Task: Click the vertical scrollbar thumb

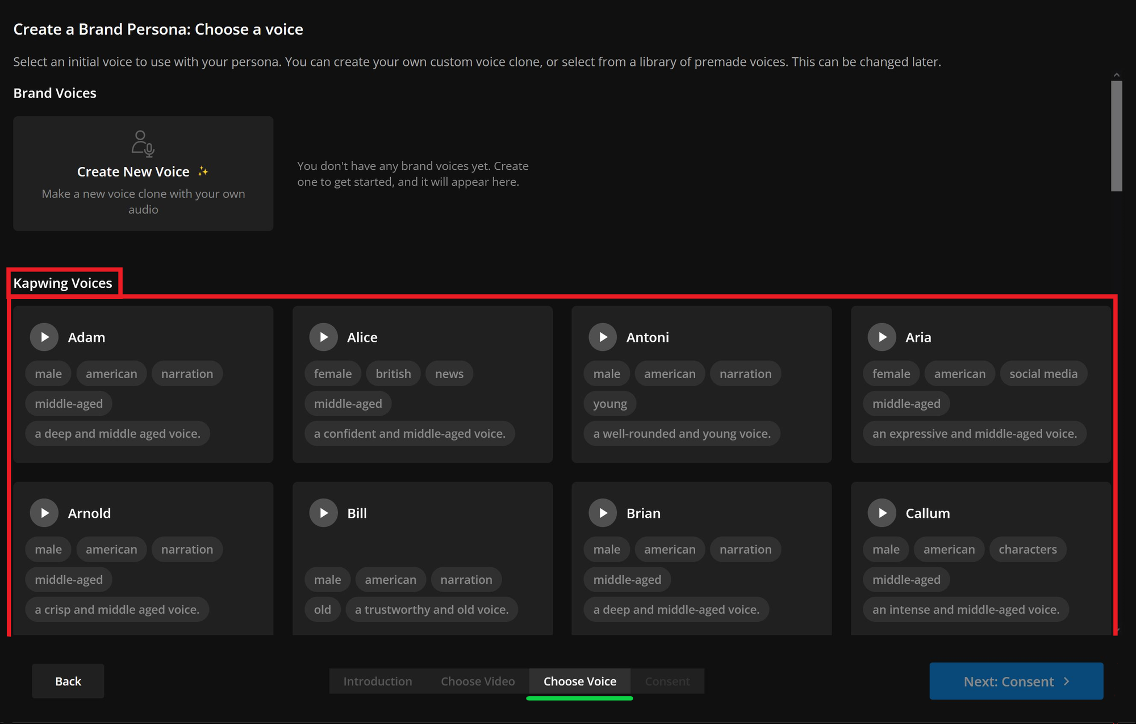Action: [1116, 135]
